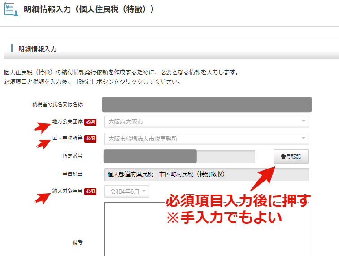Click the page title 明細情報入力（個人住民税（特徴））
The image size is (339, 256).
click(x=89, y=9)
